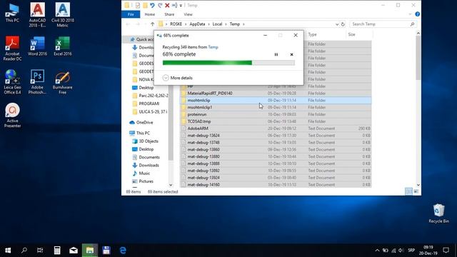The image size is (457, 257).
Task: Expand breadcrumb arrow after AppData
Action: pos(209,24)
